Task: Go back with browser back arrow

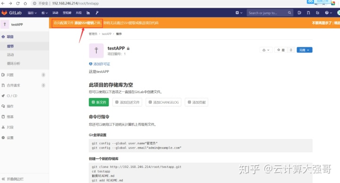Action: tap(3, 3)
